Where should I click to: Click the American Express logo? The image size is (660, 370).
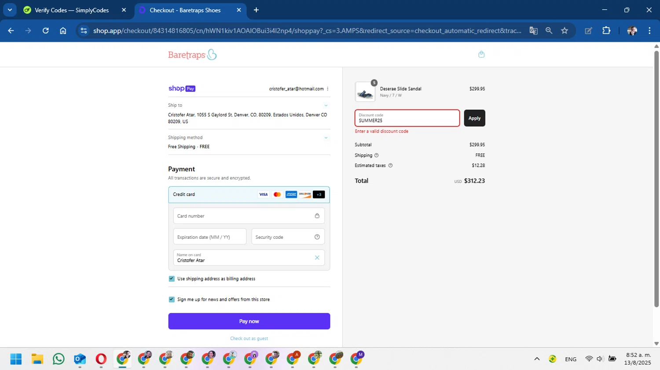(291, 194)
